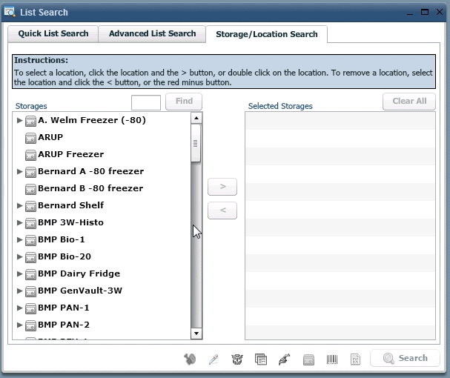450x378 pixels.
Task: Expand the BMP 3W-Histo node
Action: 19,222
